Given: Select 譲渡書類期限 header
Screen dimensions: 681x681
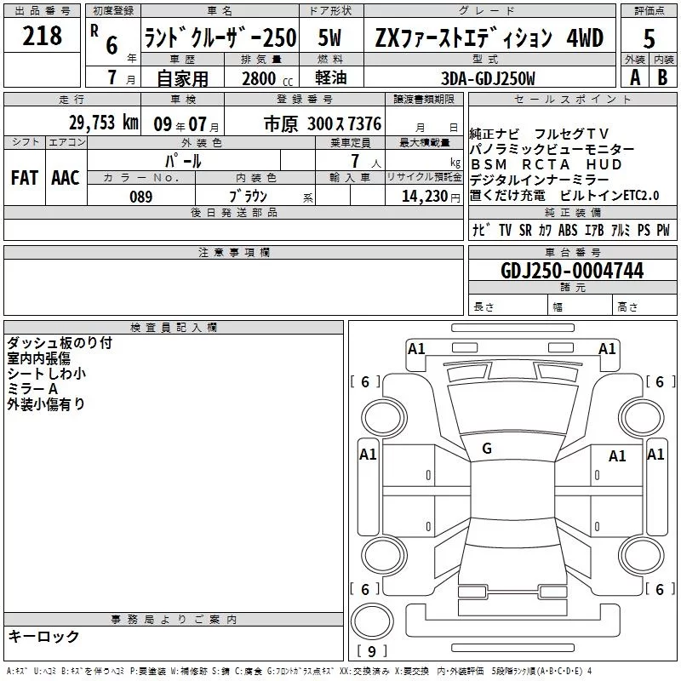Looking at the screenshot, I should point(424,99).
